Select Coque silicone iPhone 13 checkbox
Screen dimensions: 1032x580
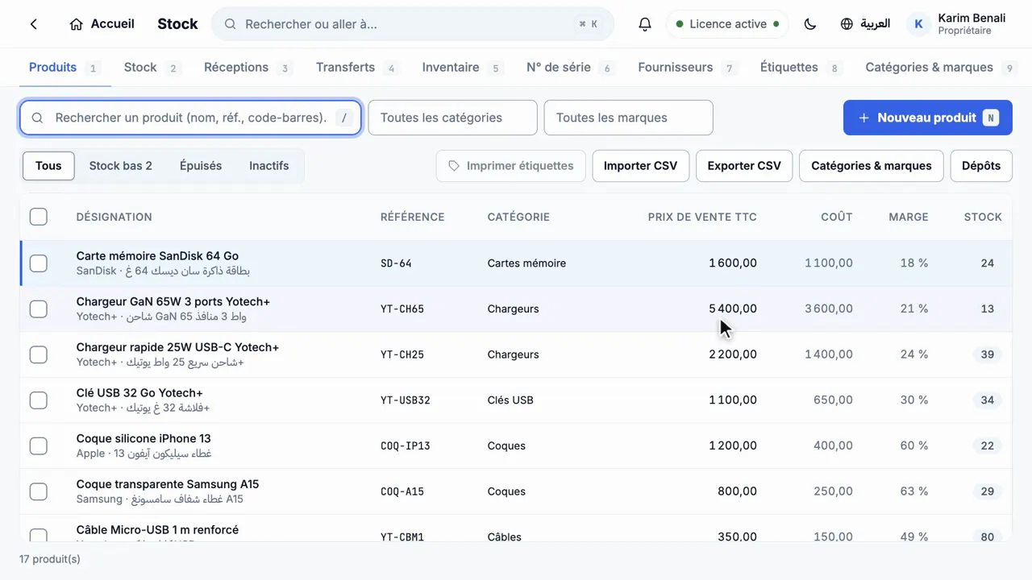39,445
